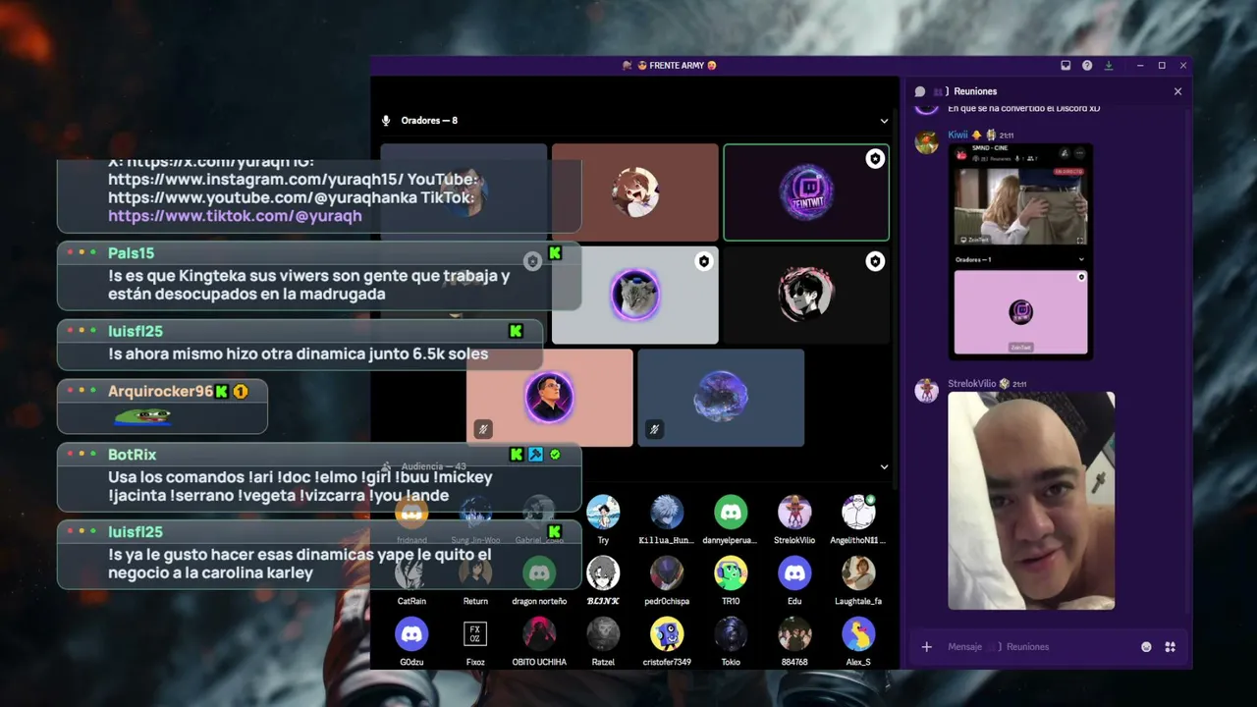
Task: Click StrelokVilio's avatar in the audience grid
Action: coord(794,512)
